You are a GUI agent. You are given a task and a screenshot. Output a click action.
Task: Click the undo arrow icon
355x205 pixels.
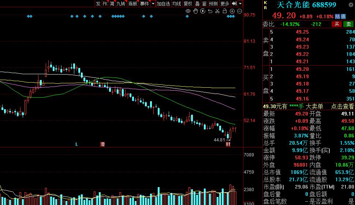(x=210, y=11)
